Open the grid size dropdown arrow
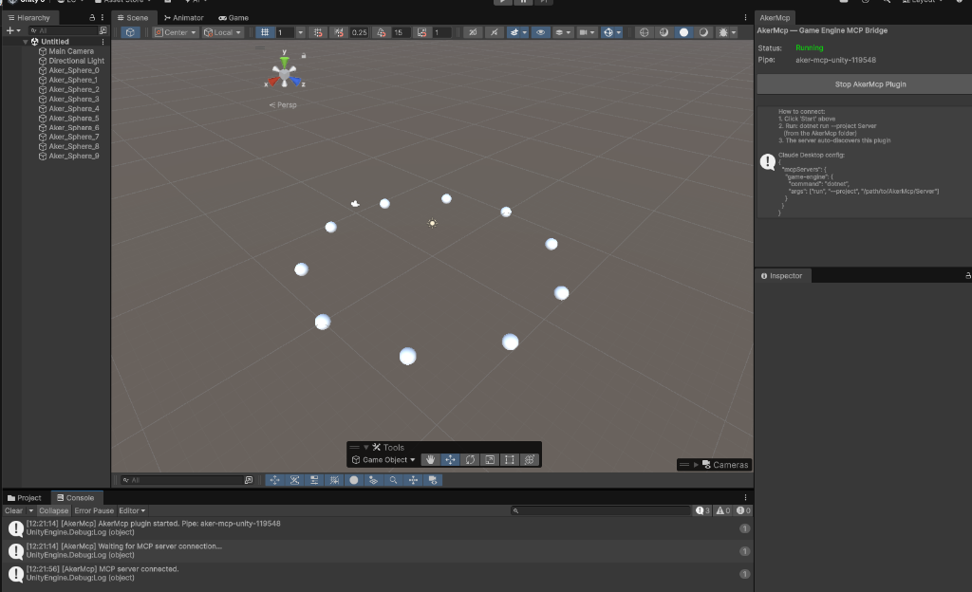The image size is (972, 592). [301, 32]
